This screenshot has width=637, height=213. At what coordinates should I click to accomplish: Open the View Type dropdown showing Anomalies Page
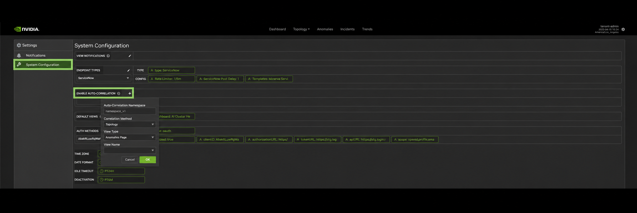tap(130, 137)
